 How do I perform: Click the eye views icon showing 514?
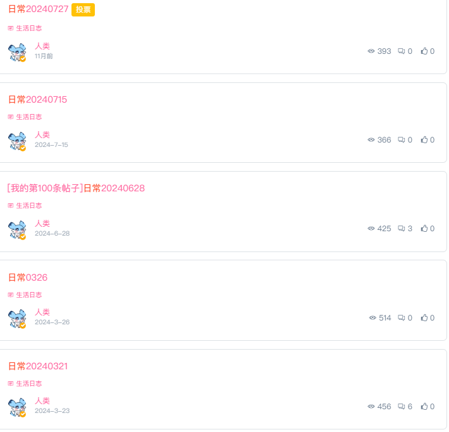point(372,318)
